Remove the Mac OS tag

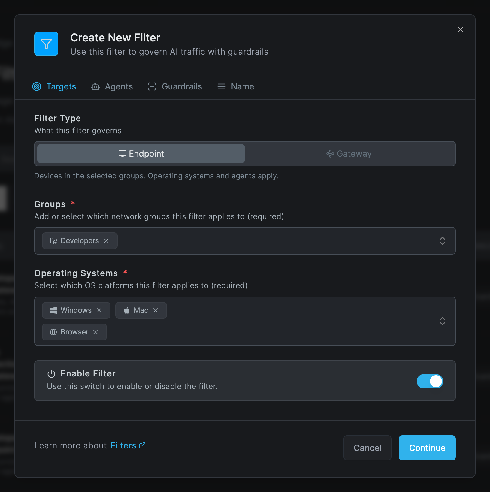tap(156, 310)
